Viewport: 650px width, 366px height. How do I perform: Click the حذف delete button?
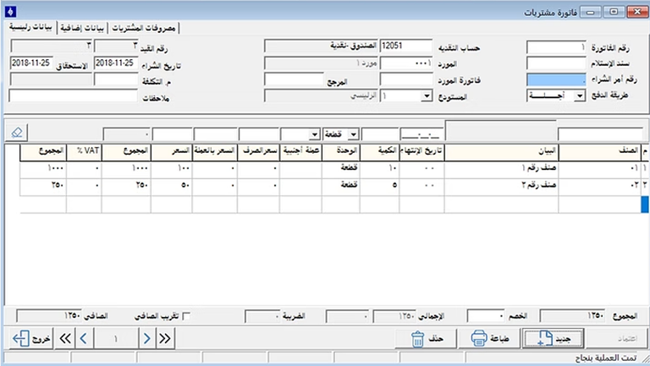pos(427,339)
